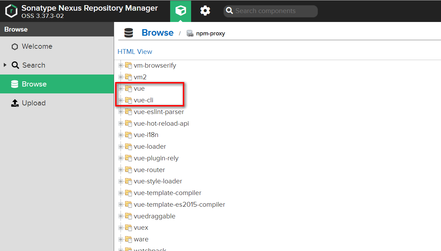Expand the vm2 tree node
This screenshot has height=251, width=441.
click(x=121, y=77)
